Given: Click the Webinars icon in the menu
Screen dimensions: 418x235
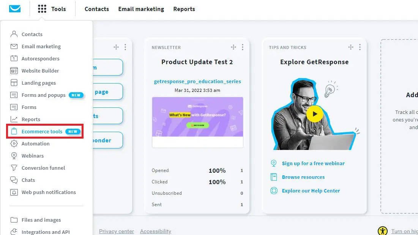Looking at the screenshot, I should [x=14, y=156].
